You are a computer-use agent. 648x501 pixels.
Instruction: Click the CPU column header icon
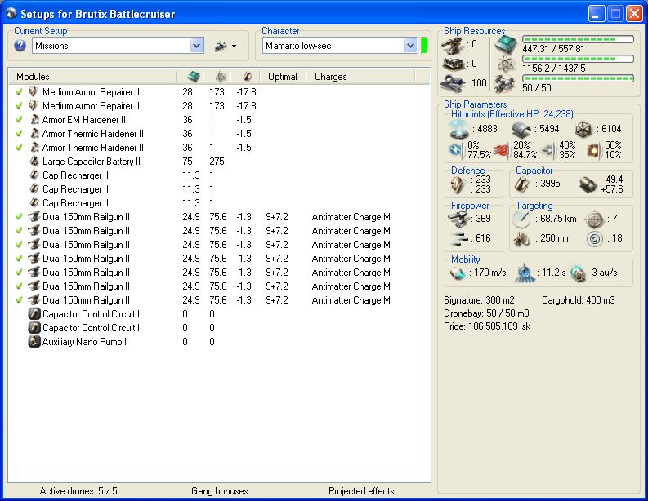pyautogui.click(x=193, y=76)
